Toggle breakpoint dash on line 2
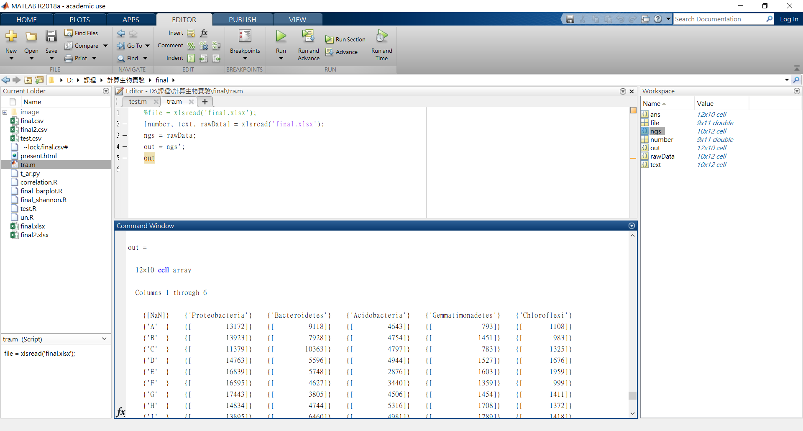 point(125,124)
